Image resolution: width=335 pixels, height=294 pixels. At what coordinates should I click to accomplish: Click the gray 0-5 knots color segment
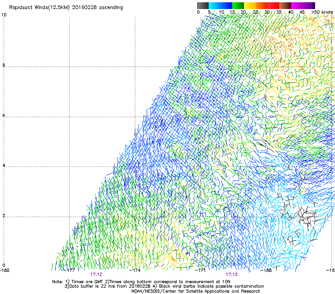click(x=203, y=5)
